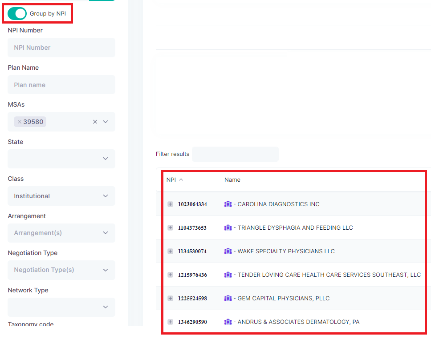Click the building icon for Wake Specialty Physicians
The image size is (431, 339).
(x=228, y=251)
